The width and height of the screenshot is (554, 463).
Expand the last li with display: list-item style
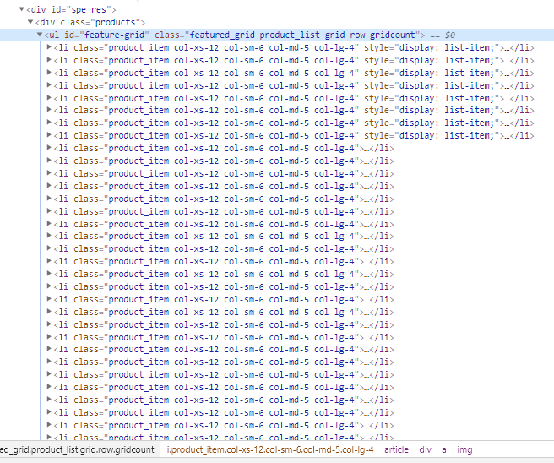coord(49,135)
